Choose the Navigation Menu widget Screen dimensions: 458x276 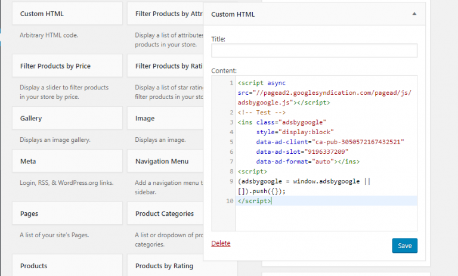coord(162,161)
